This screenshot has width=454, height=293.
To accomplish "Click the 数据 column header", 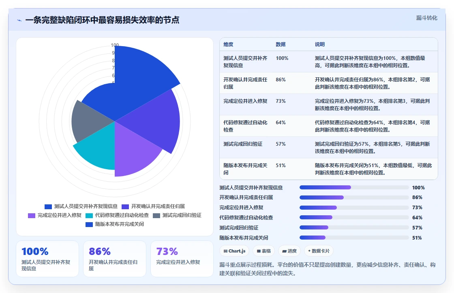I will [x=281, y=45].
